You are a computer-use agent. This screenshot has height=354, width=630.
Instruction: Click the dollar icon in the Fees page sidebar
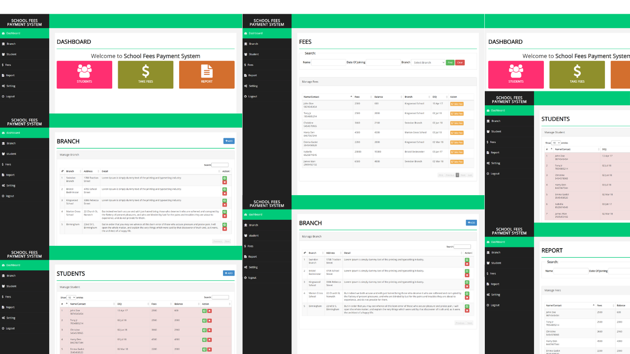[x=245, y=65]
